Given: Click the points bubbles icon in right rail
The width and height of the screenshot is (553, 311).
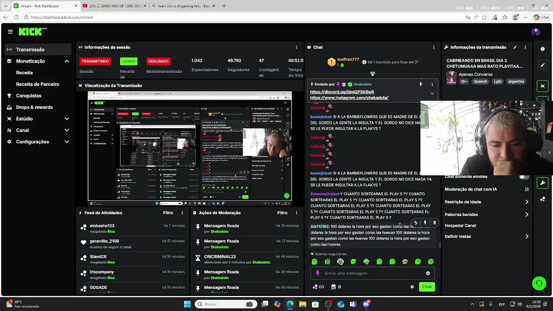Looking at the screenshot, I should click(x=543, y=199).
